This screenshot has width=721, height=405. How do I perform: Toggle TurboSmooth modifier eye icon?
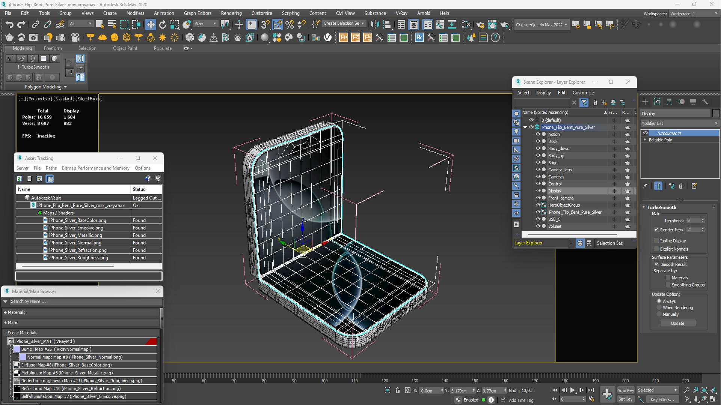646,133
